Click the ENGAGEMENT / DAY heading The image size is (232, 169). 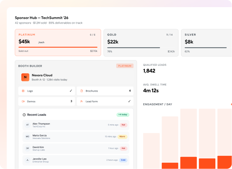click(158, 104)
